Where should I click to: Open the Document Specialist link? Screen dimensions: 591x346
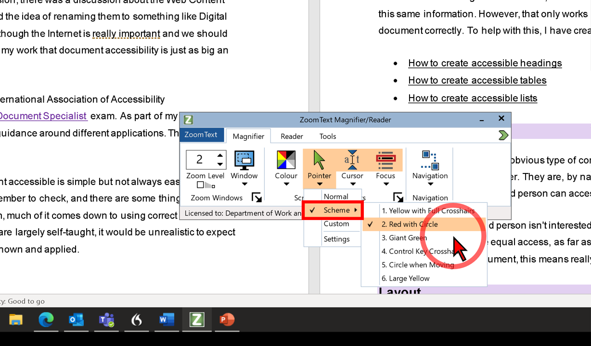click(x=43, y=116)
